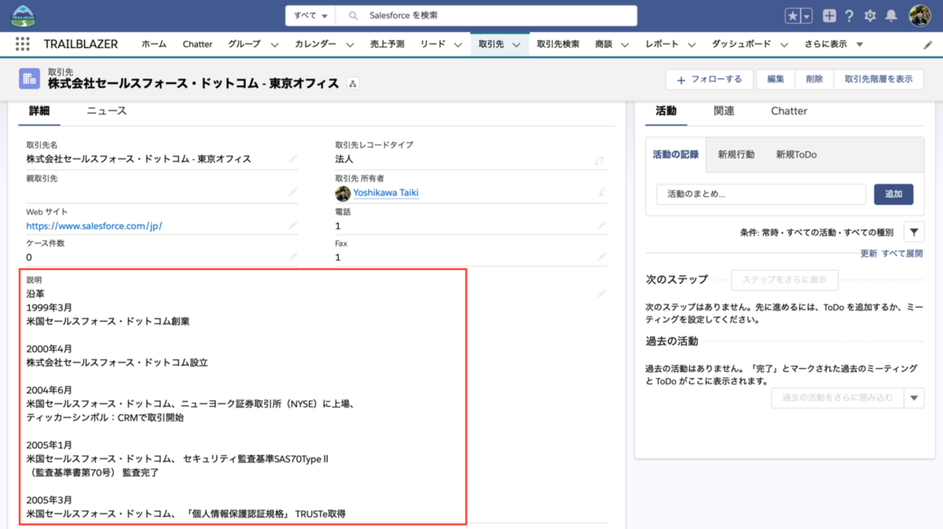Open the Yoshikawa Taiki owner link
Screen dimensions: 943x529
386,193
